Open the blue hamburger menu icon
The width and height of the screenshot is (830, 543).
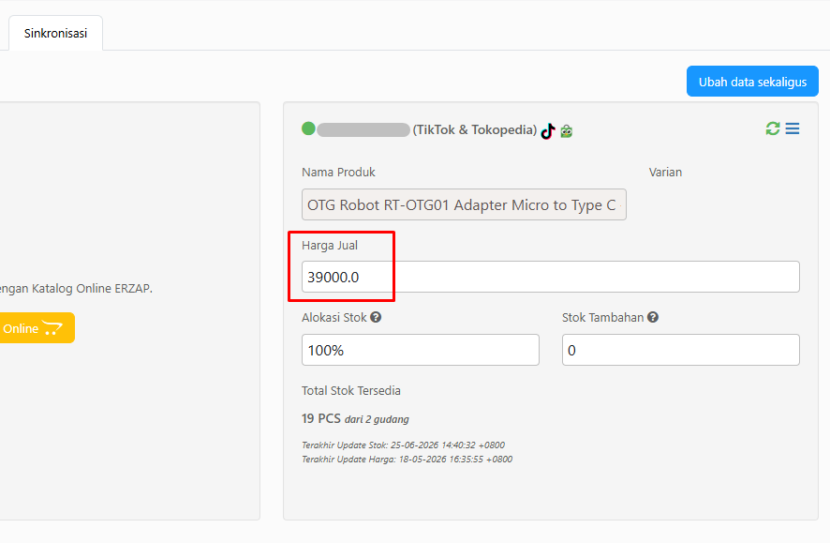pos(793,128)
